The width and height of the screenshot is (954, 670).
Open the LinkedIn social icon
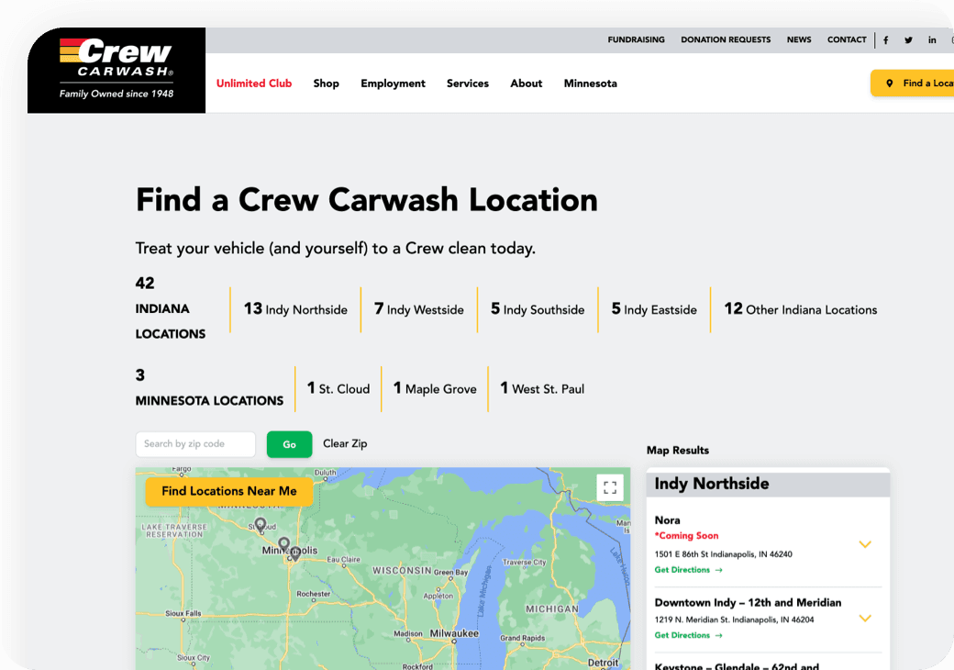coord(932,40)
